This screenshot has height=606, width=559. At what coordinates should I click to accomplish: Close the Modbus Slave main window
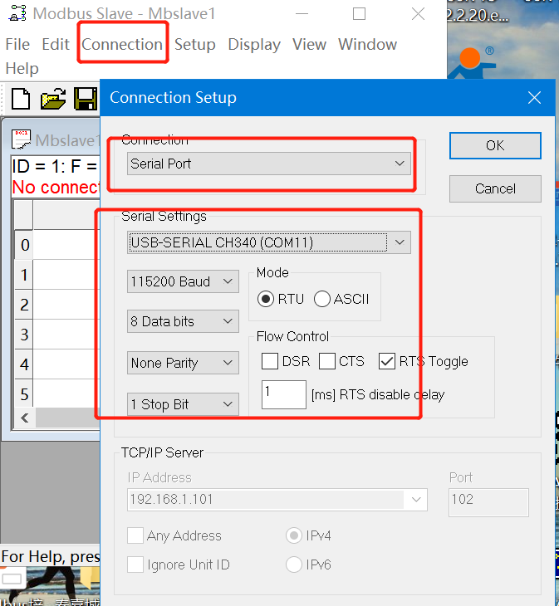click(418, 14)
